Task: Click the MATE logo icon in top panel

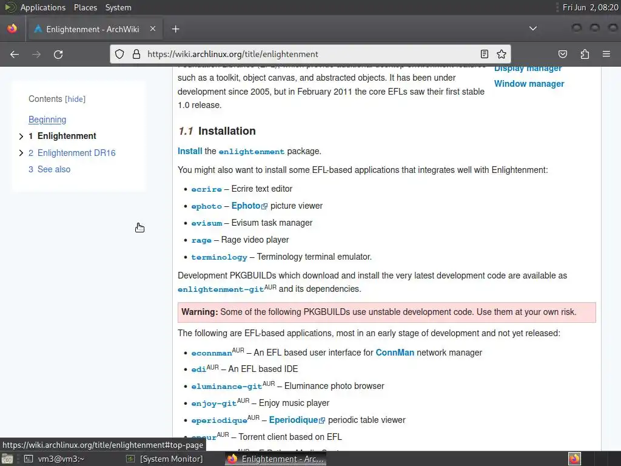Action: point(10,7)
